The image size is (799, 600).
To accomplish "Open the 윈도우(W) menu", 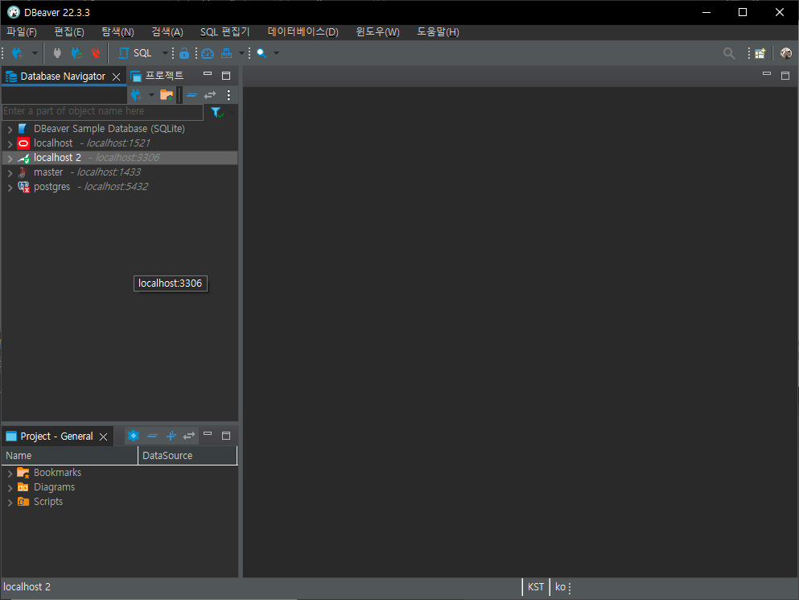I will click(377, 32).
